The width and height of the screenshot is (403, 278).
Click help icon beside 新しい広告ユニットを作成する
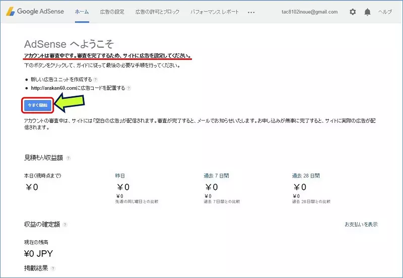coord(95,80)
